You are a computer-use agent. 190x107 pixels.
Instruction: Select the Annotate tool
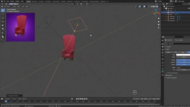3,33
